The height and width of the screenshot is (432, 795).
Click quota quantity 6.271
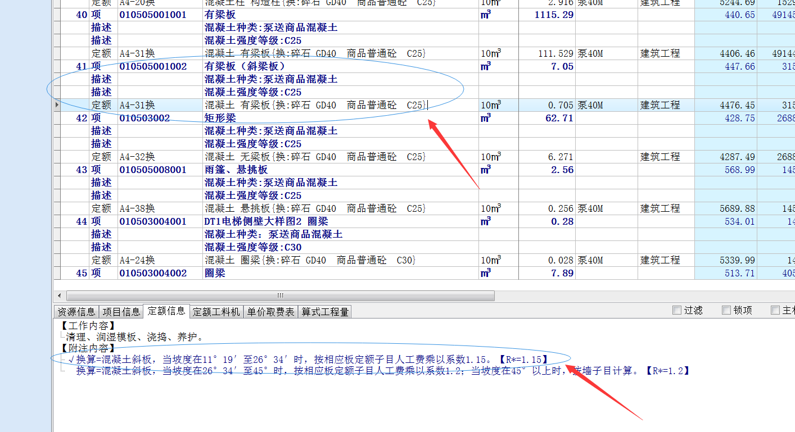561,157
